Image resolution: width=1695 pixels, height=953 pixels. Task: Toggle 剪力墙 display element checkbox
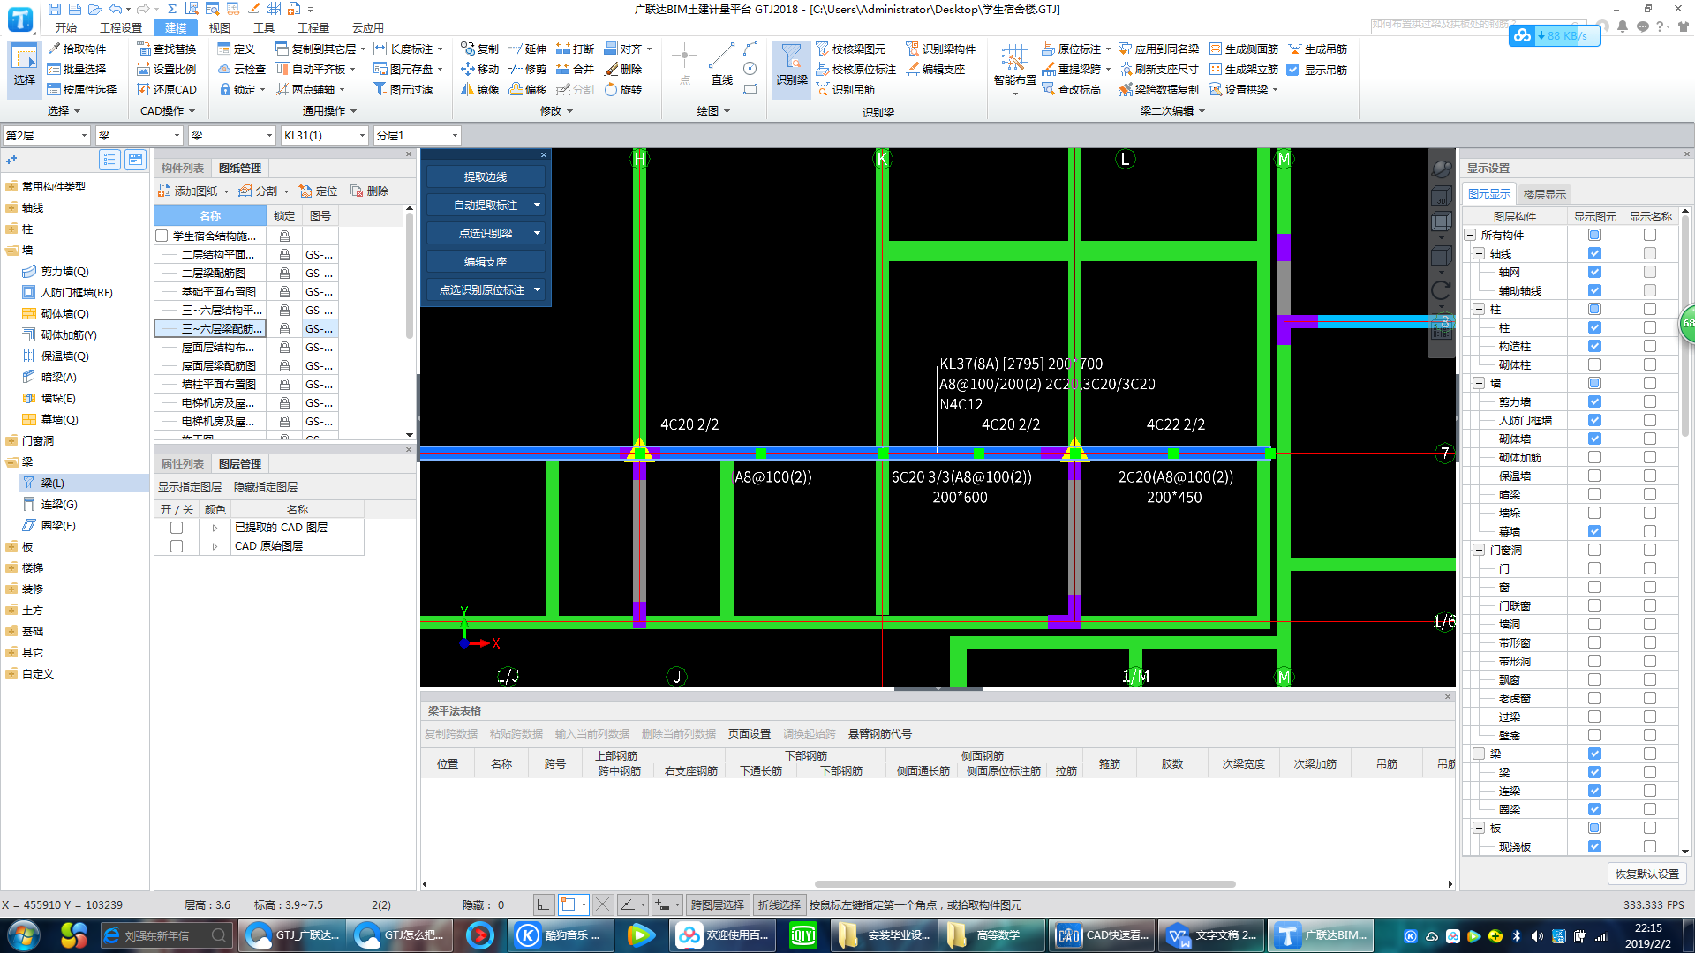(1594, 401)
